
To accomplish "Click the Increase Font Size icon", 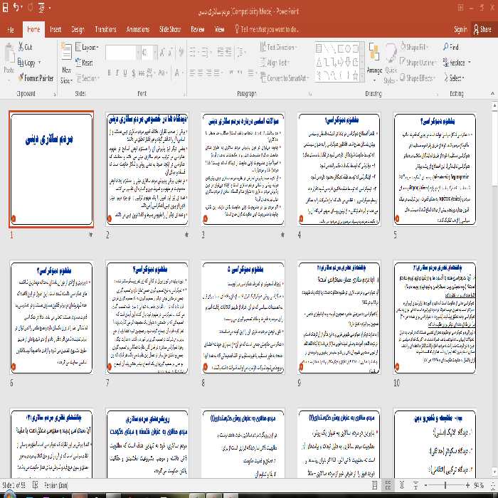I will [x=162, y=52].
